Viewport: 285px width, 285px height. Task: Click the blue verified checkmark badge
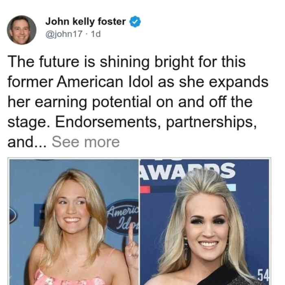(135, 22)
